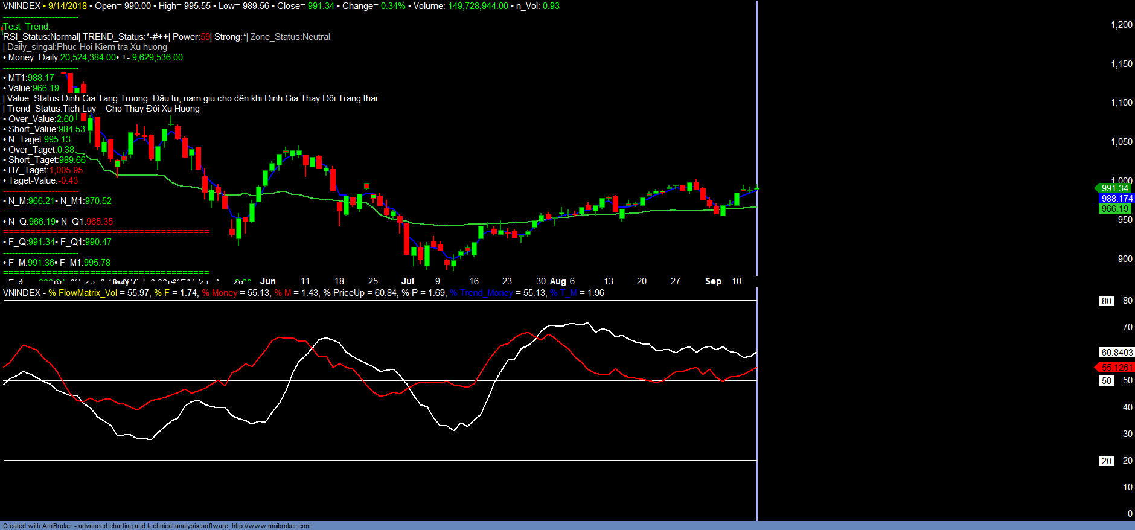Screen dimensions: 1135x530
Task: Click the VNINDEX symbol in price chart header
Action: point(22,6)
